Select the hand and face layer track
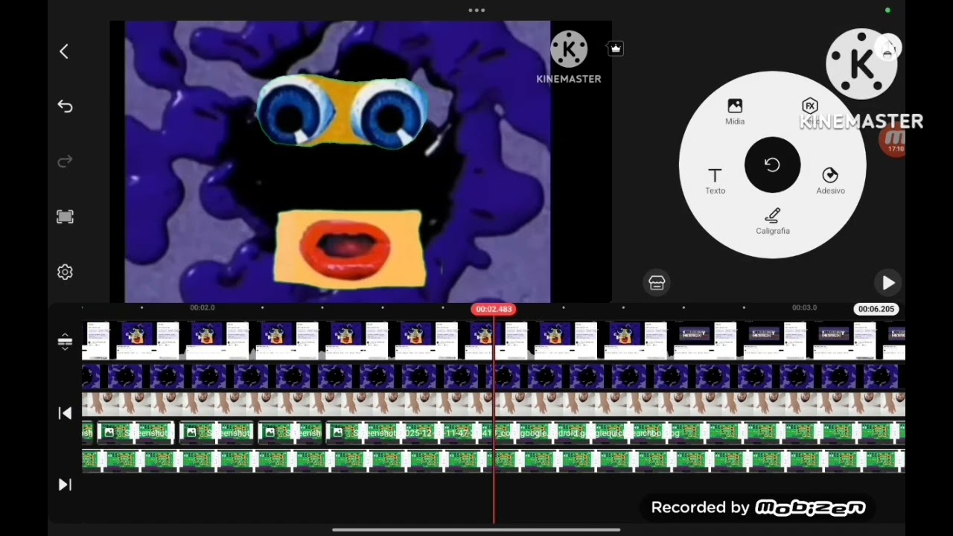 [x=494, y=404]
